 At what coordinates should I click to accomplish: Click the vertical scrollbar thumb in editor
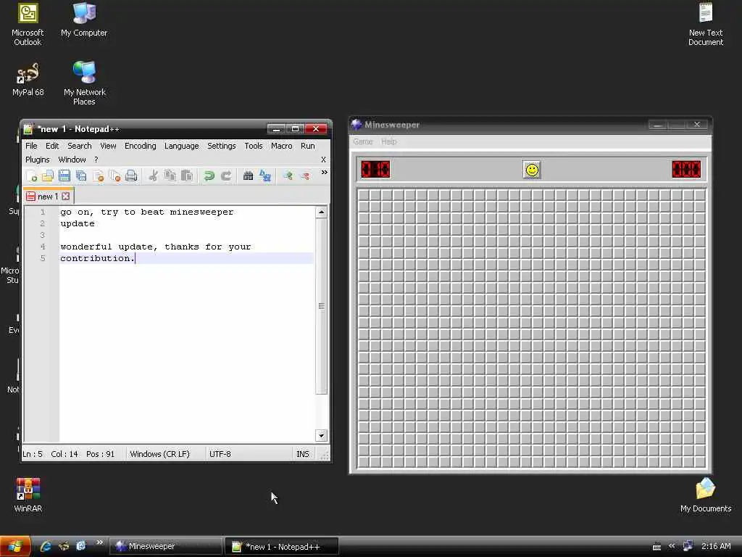click(321, 306)
